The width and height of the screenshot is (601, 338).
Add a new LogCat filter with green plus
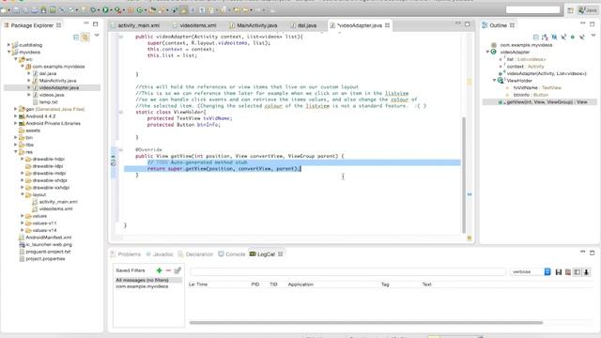tap(159, 270)
